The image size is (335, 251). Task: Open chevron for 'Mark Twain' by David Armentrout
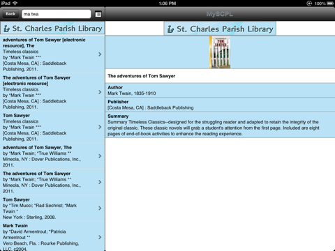[100, 237]
